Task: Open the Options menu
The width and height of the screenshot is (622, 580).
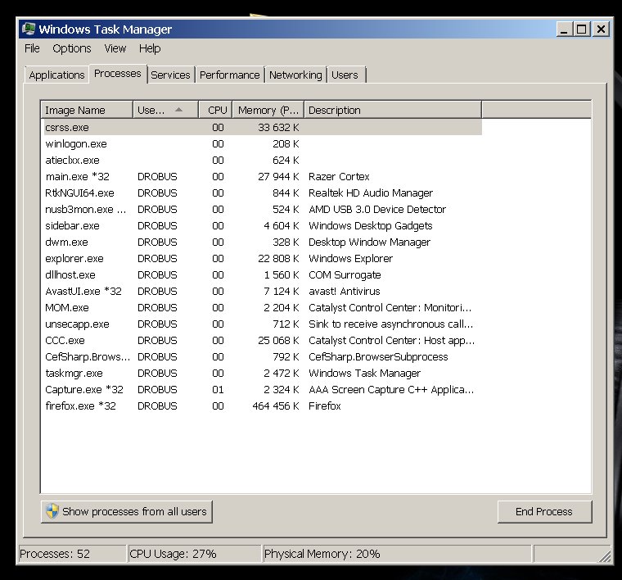Action: [x=72, y=48]
